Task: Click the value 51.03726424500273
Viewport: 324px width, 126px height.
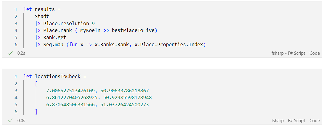Action: click(x=125, y=104)
